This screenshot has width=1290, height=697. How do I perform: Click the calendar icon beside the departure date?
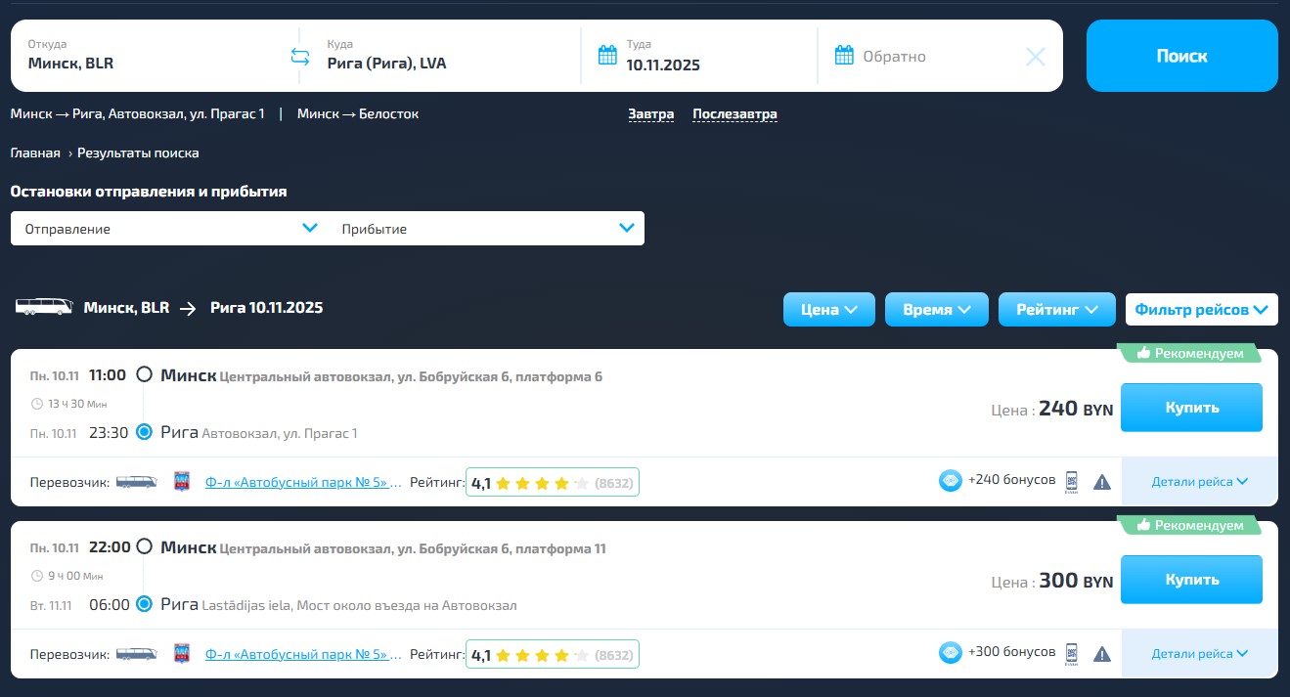coord(607,55)
